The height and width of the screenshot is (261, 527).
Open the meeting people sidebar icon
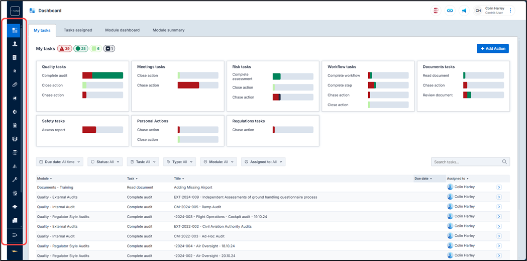(15, 139)
